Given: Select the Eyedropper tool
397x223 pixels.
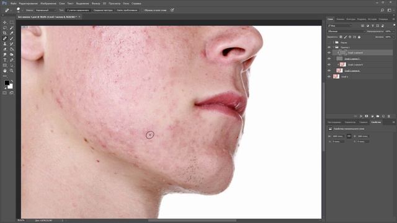Looking at the screenshot, I should [x=11, y=33].
